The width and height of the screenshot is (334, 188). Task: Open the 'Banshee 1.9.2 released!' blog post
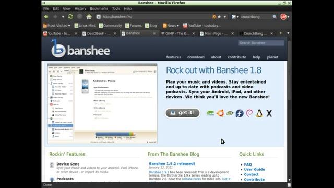pyautogui.click(x=172, y=163)
